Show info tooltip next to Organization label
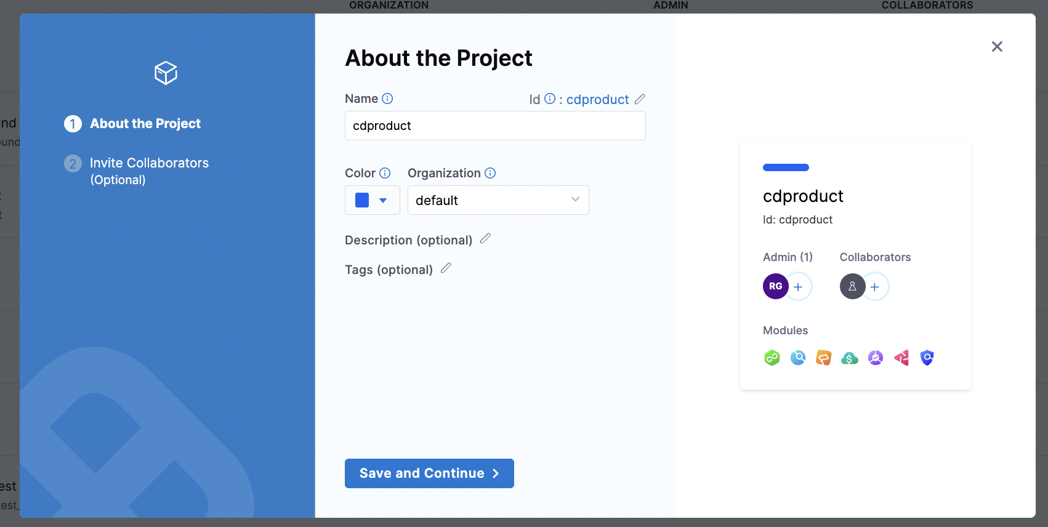 [490, 173]
